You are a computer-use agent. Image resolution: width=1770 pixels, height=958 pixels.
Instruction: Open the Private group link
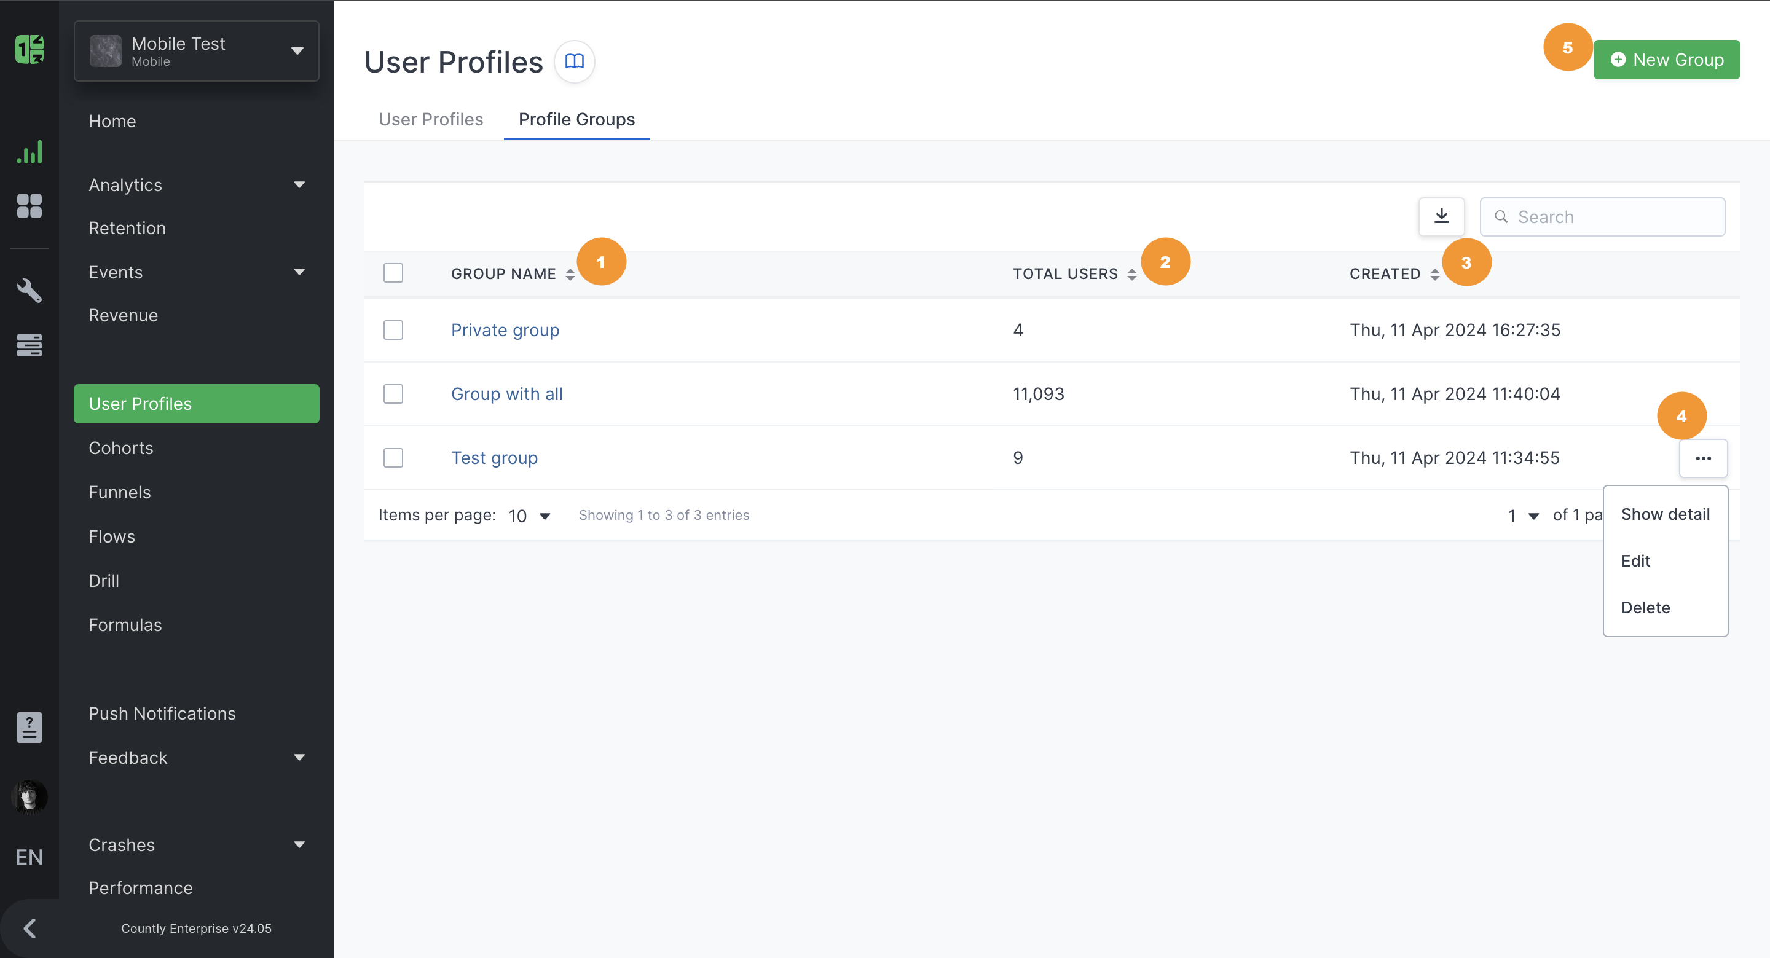coord(505,330)
